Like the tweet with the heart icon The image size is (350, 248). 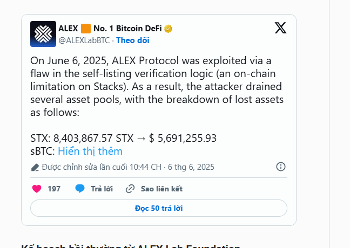pyautogui.click(x=37, y=189)
